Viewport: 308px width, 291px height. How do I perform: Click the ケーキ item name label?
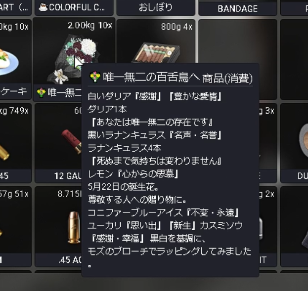pos(13,91)
